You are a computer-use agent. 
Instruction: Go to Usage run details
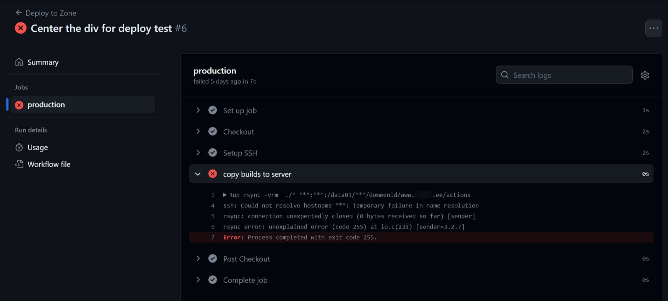point(38,147)
